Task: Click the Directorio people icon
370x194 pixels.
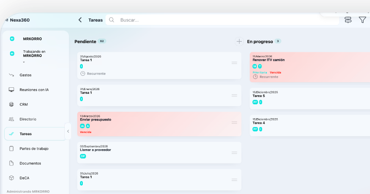Action: 11,119
